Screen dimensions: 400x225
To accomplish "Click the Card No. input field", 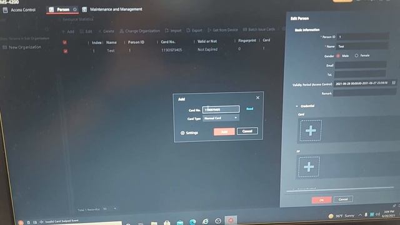I will [x=221, y=109].
